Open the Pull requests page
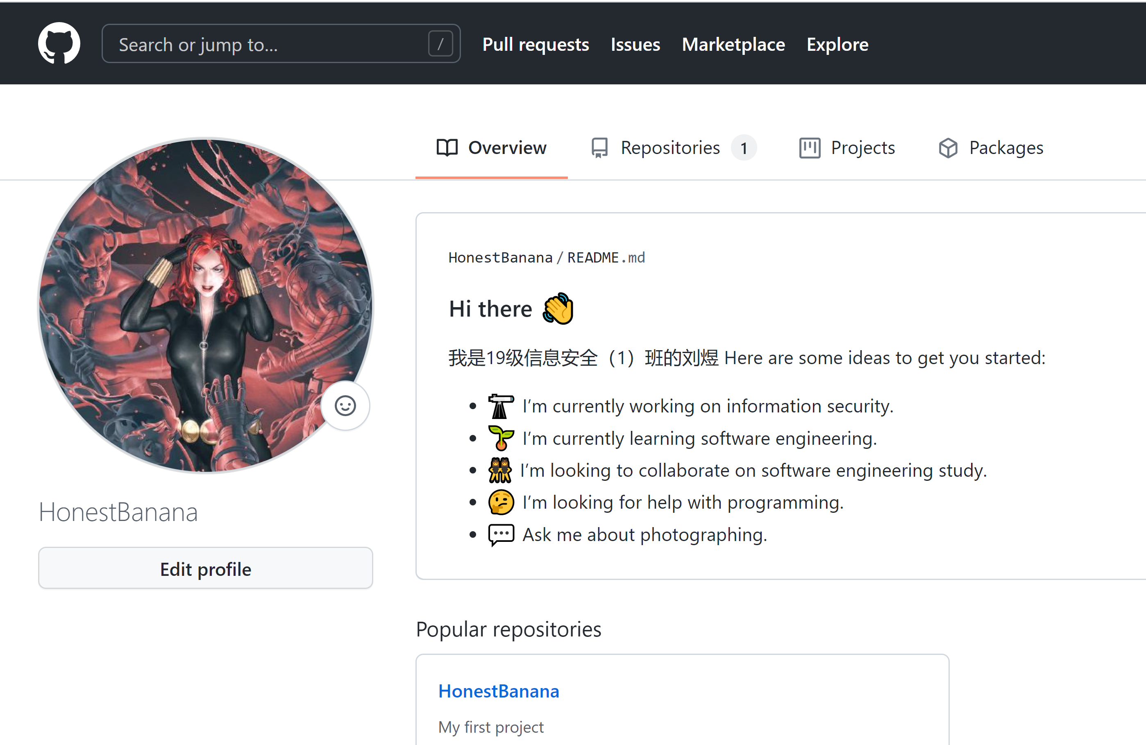 [x=536, y=44]
